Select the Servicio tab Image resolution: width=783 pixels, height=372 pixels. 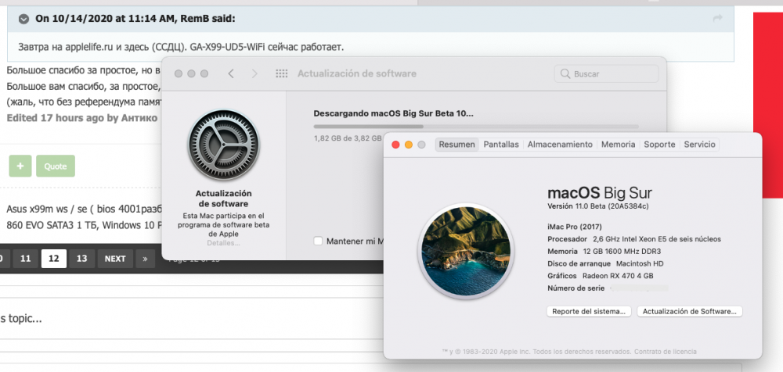[x=699, y=144]
